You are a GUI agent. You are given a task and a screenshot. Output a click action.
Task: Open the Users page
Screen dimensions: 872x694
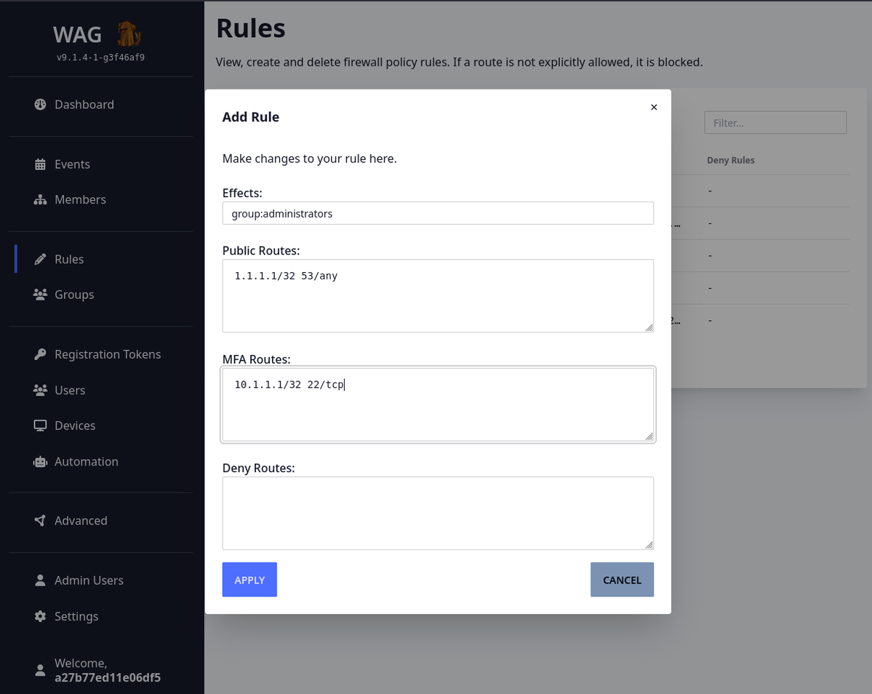coord(70,390)
